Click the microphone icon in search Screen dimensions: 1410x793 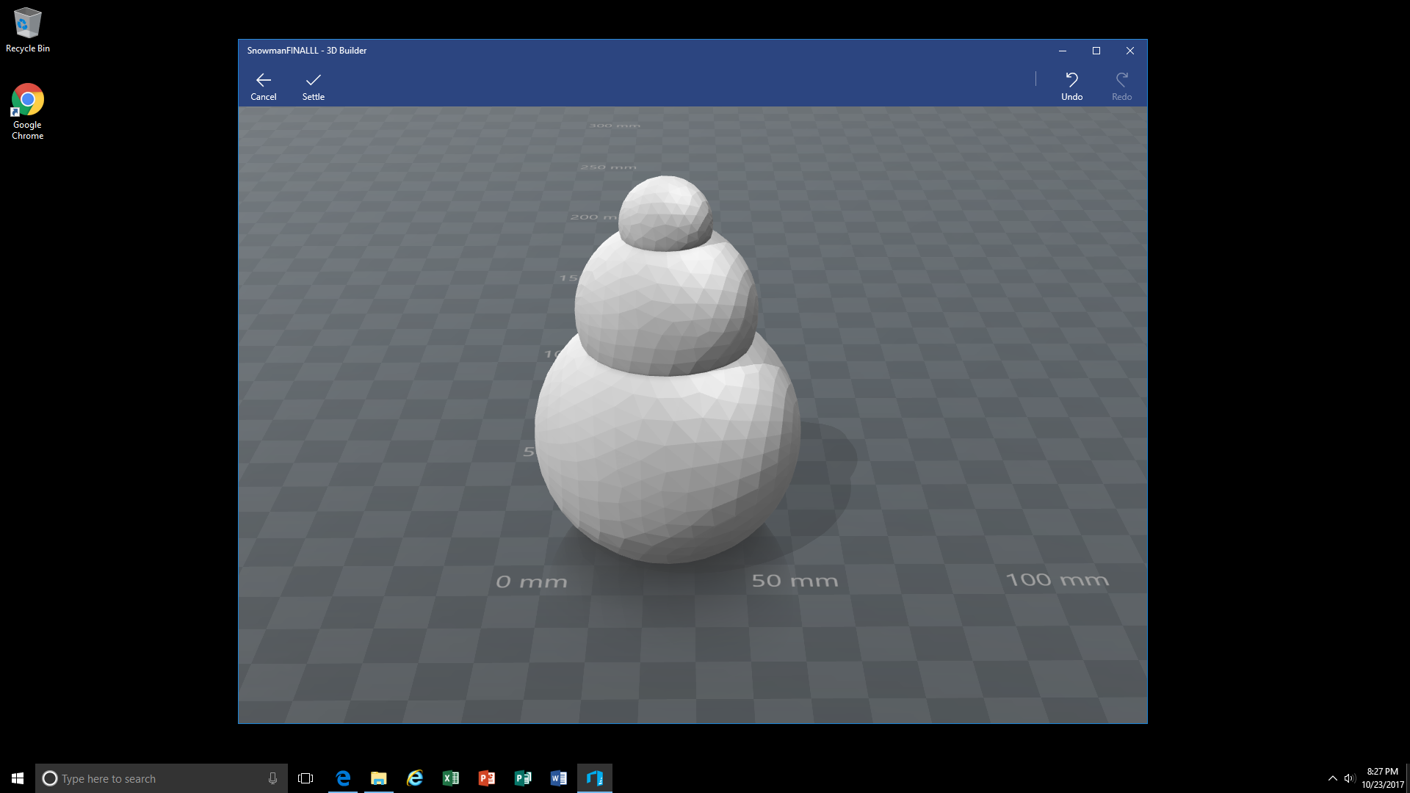tap(272, 778)
